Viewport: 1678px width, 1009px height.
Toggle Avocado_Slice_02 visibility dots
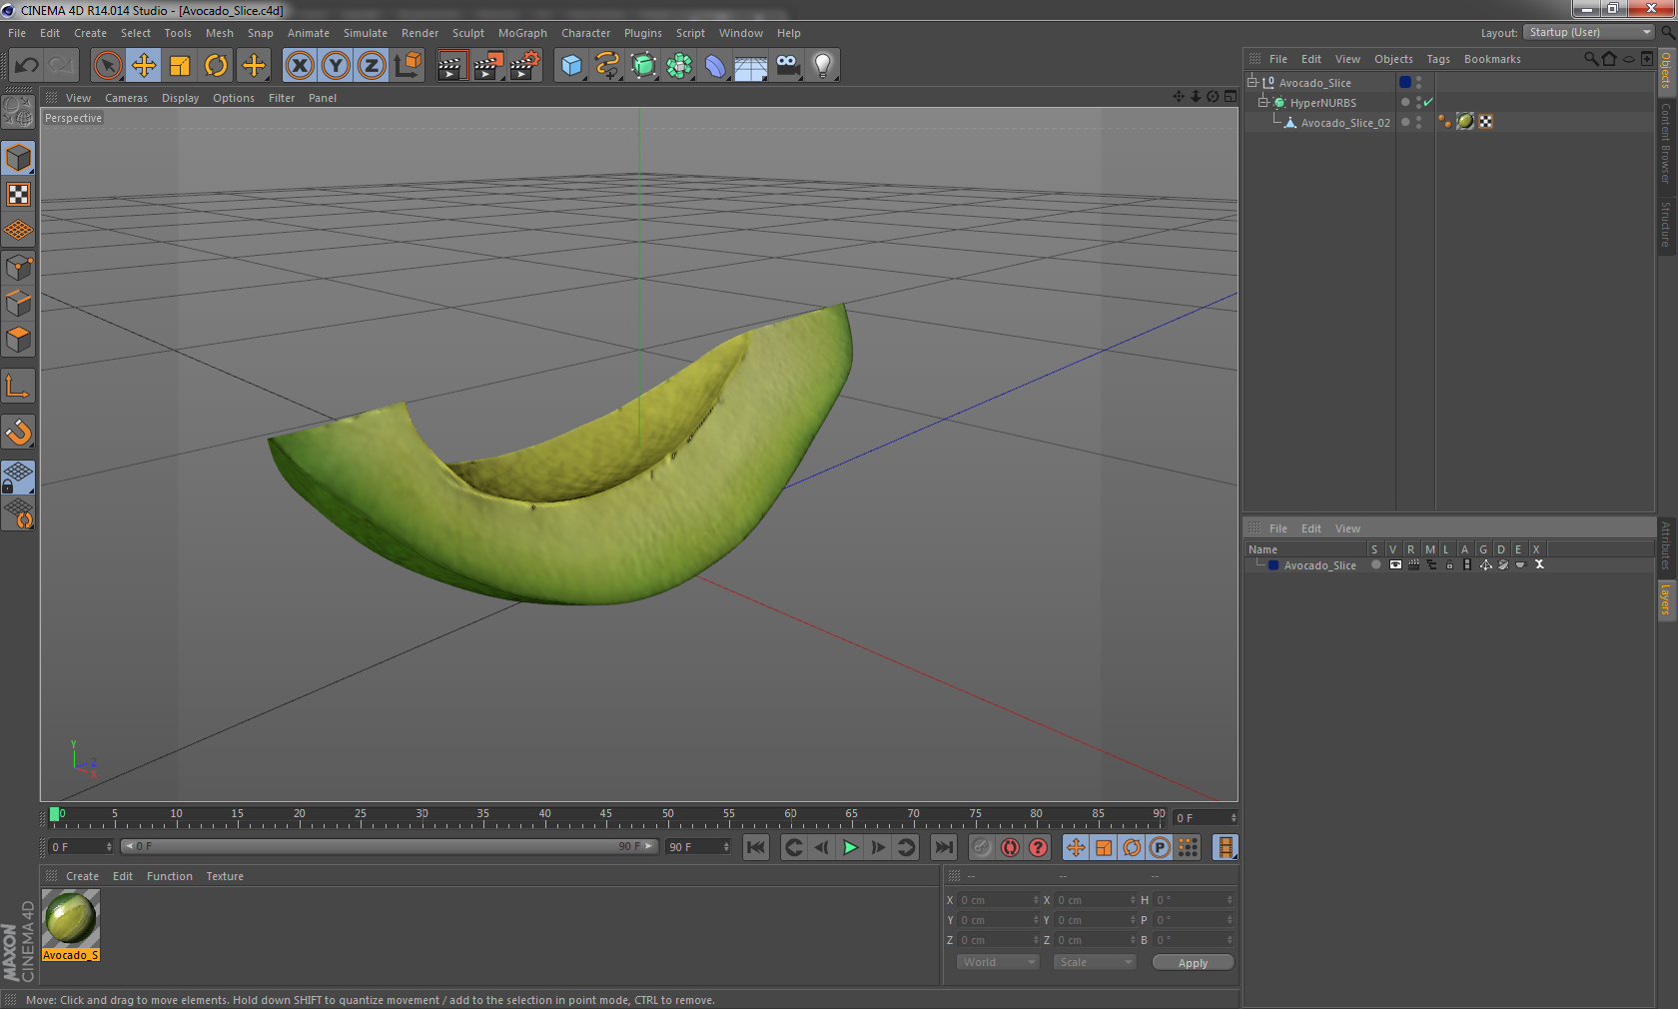tap(1419, 122)
